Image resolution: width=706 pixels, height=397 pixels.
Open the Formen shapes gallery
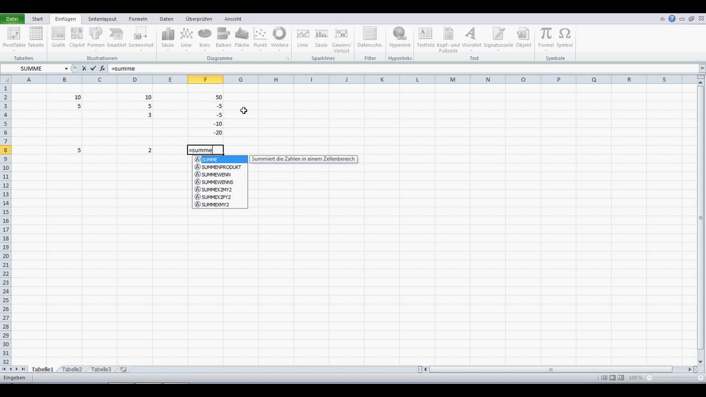[x=95, y=38]
